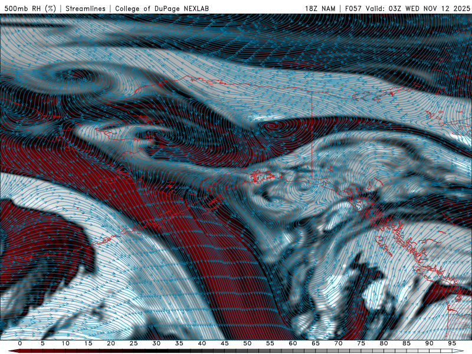Click the colorbar label "5"

pyautogui.click(x=42, y=343)
